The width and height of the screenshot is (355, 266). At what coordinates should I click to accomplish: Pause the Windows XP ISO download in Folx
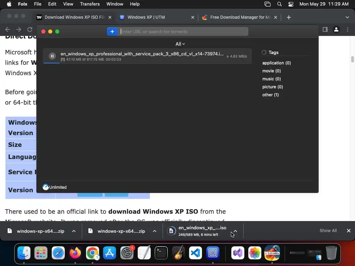[x=52, y=56]
